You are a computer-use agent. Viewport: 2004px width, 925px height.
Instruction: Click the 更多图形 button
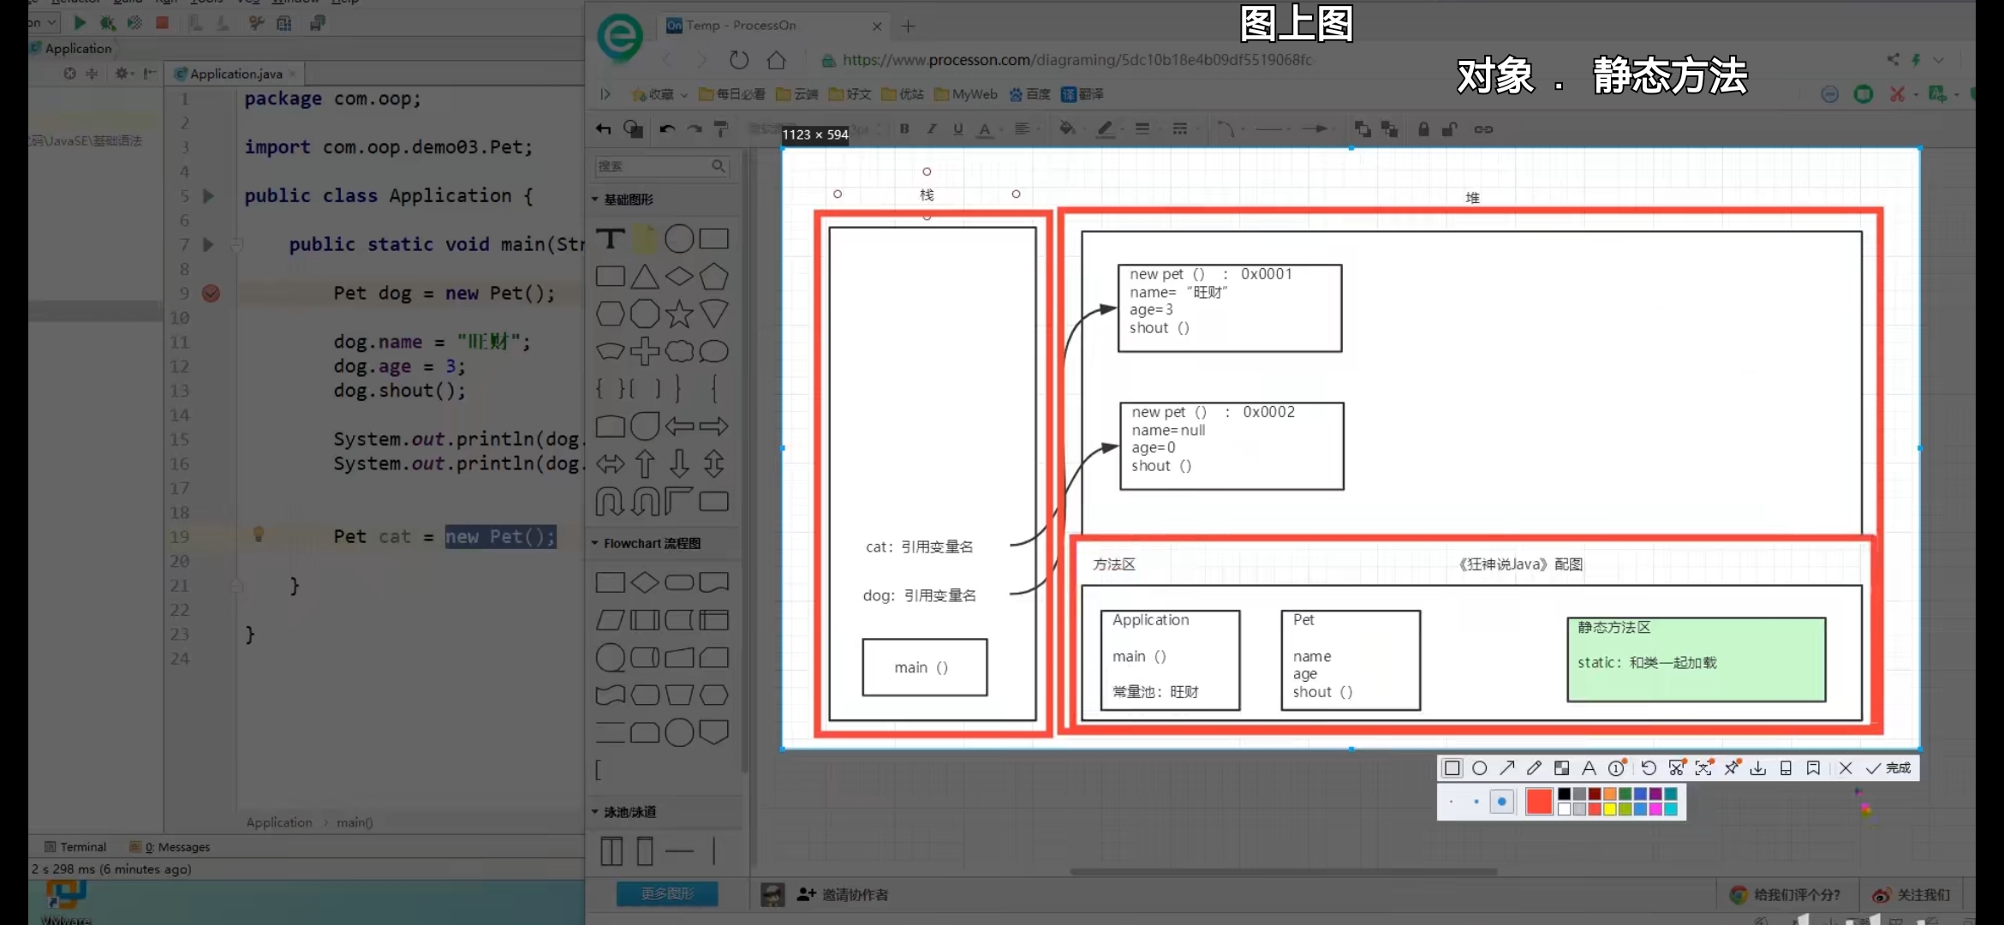click(x=667, y=893)
